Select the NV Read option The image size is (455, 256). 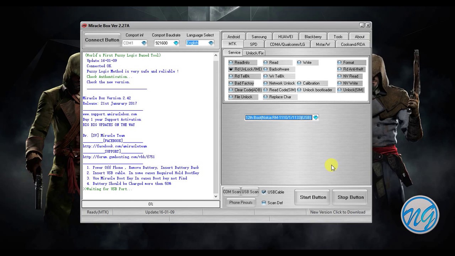click(339, 76)
